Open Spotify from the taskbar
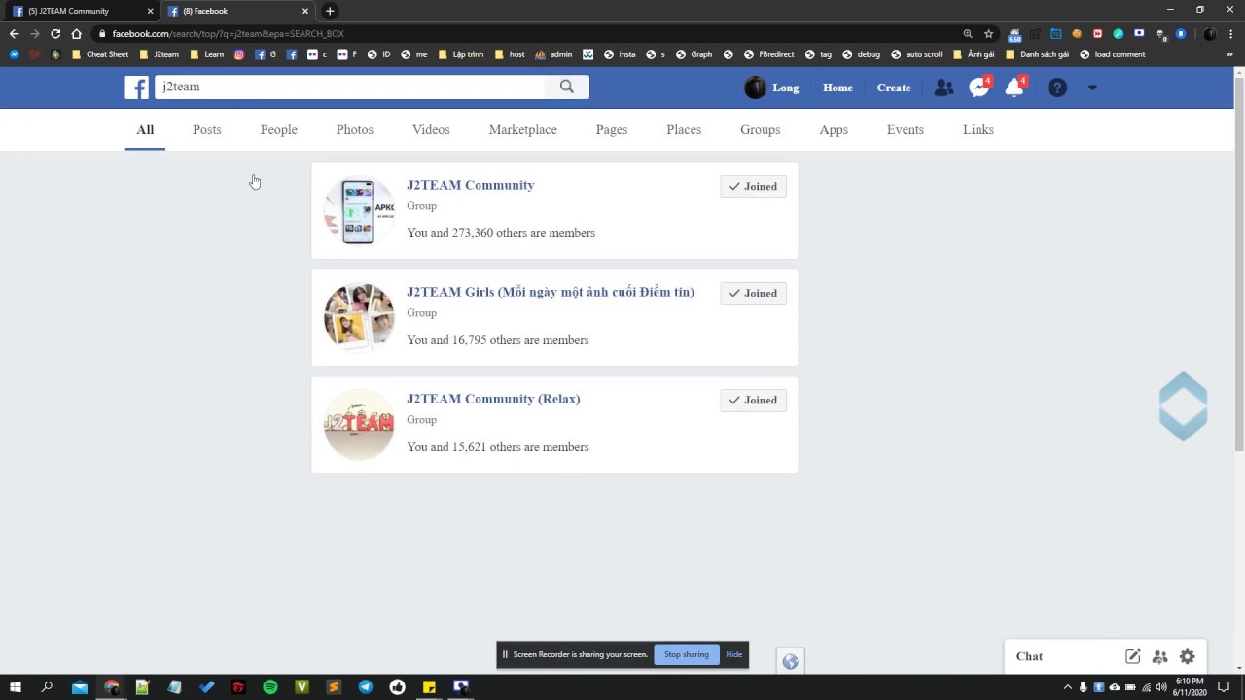 (x=270, y=687)
